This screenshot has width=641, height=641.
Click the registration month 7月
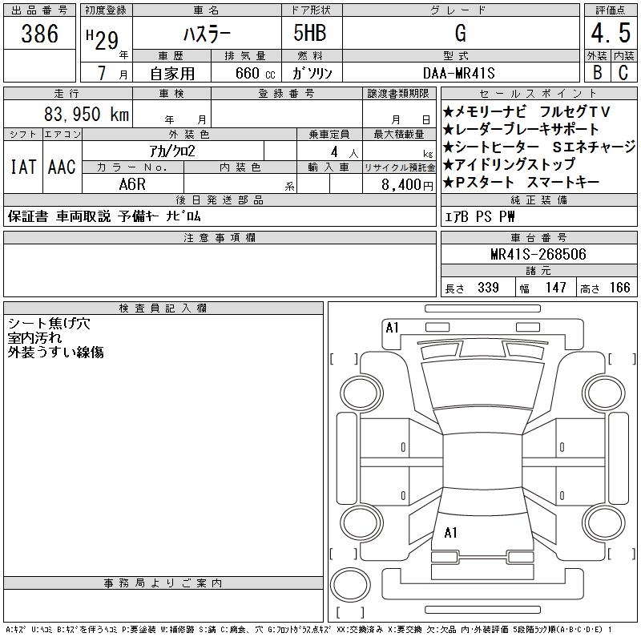click(112, 73)
